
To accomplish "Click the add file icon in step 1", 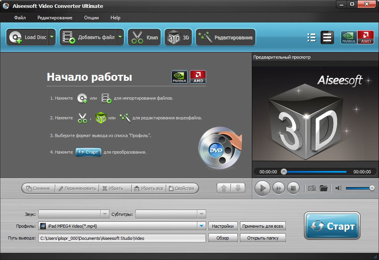I will click(x=106, y=98).
